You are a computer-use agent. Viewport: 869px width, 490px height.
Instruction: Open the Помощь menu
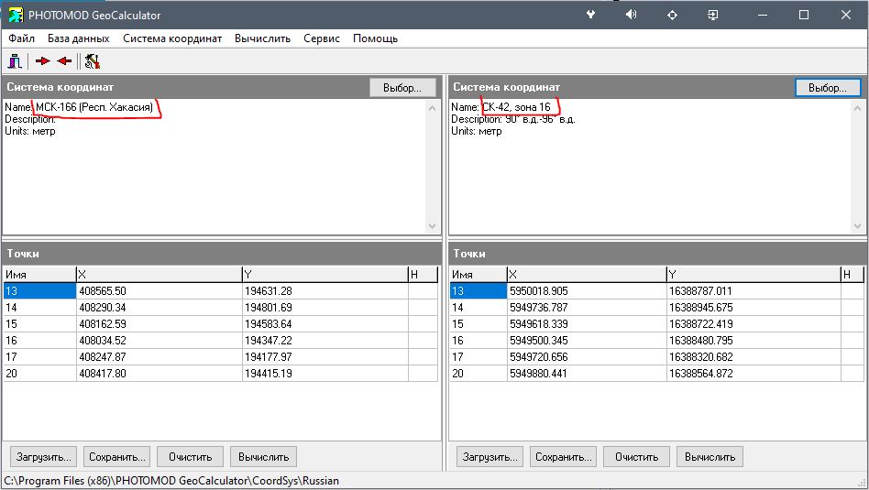pos(375,38)
